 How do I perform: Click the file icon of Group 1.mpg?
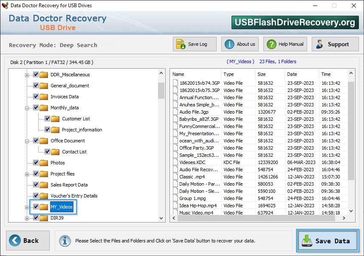[x=175, y=198]
